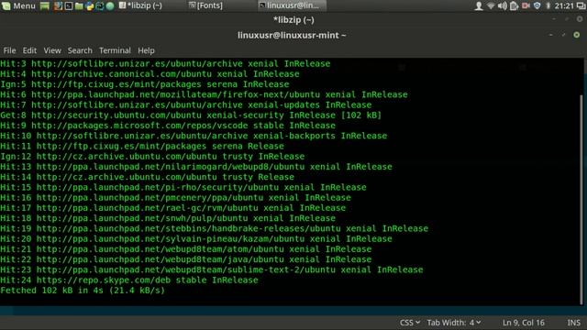Click the Hit:13 nilarimogard/webupd8 line
This screenshot has width=587, height=330.
[196, 167]
